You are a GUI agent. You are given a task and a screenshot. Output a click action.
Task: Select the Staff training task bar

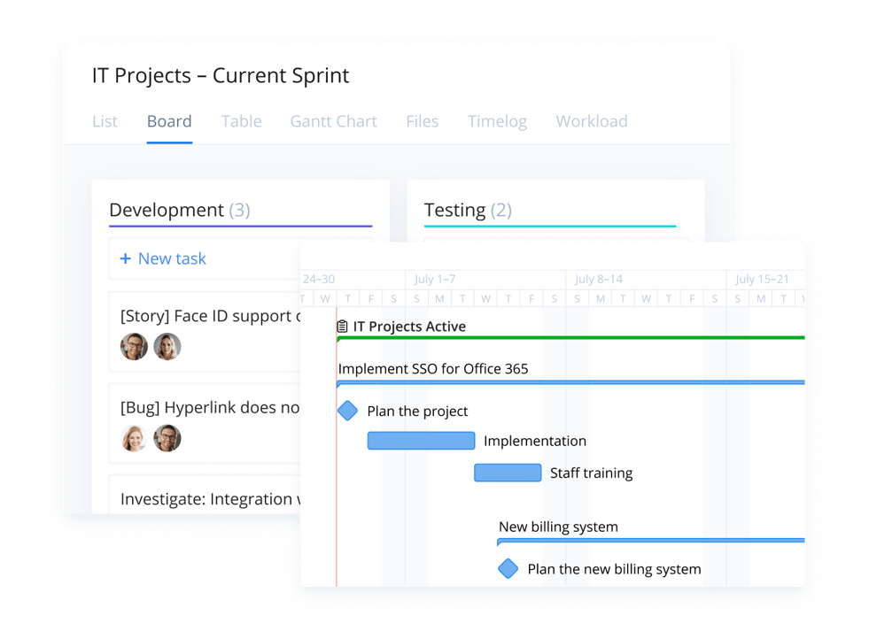pyautogui.click(x=508, y=473)
